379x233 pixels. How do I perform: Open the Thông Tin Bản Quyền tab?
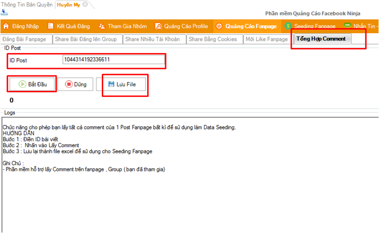(x=27, y=5)
